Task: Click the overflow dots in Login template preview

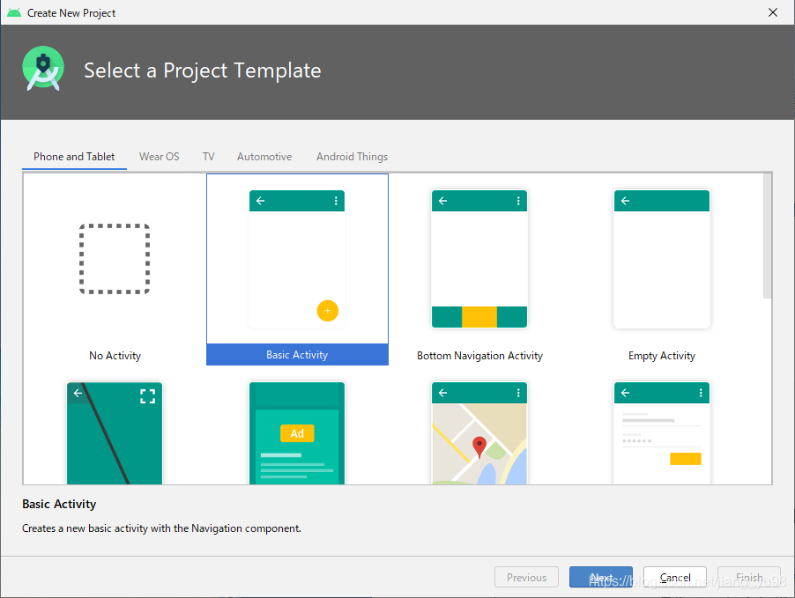Action: [701, 393]
